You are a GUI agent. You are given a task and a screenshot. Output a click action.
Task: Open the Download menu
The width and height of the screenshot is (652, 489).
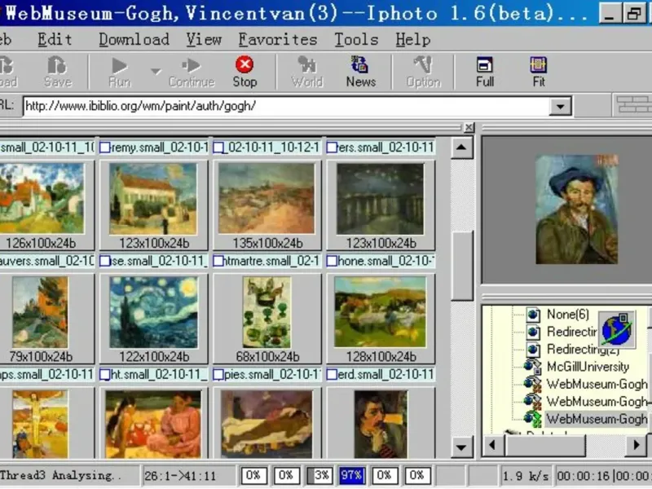tap(134, 39)
